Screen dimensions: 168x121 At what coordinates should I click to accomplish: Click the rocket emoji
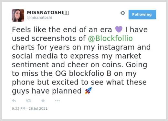[89, 91]
